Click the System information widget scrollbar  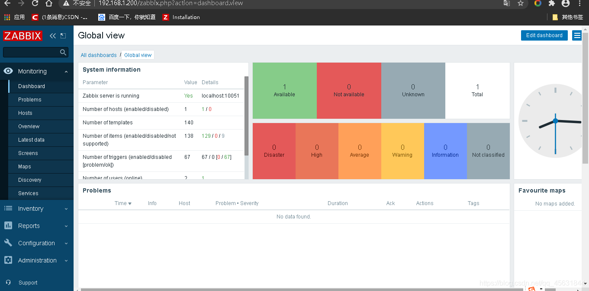[246, 116]
